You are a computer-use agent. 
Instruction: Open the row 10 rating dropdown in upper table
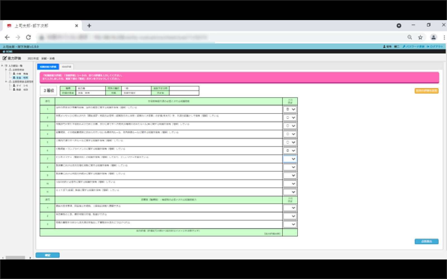pyautogui.click(x=290, y=184)
